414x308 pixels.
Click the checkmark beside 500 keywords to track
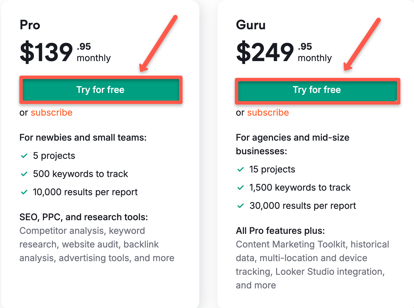pyautogui.click(x=24, y=174)
